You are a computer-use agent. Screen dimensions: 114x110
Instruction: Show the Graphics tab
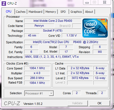(x=76, y=12)
